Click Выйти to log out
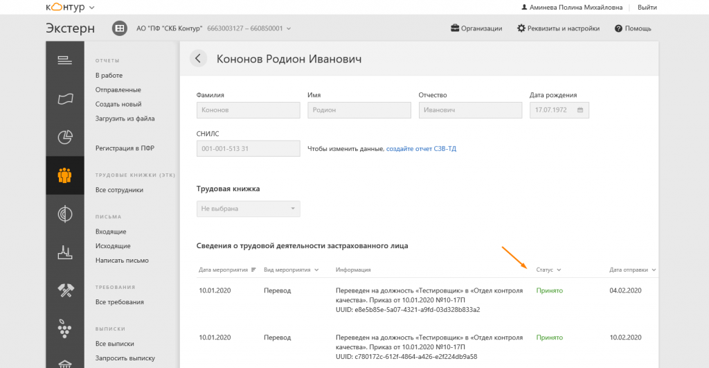This screenshot has width=709, height=368. pyautogui.click(x=647, y=7)
